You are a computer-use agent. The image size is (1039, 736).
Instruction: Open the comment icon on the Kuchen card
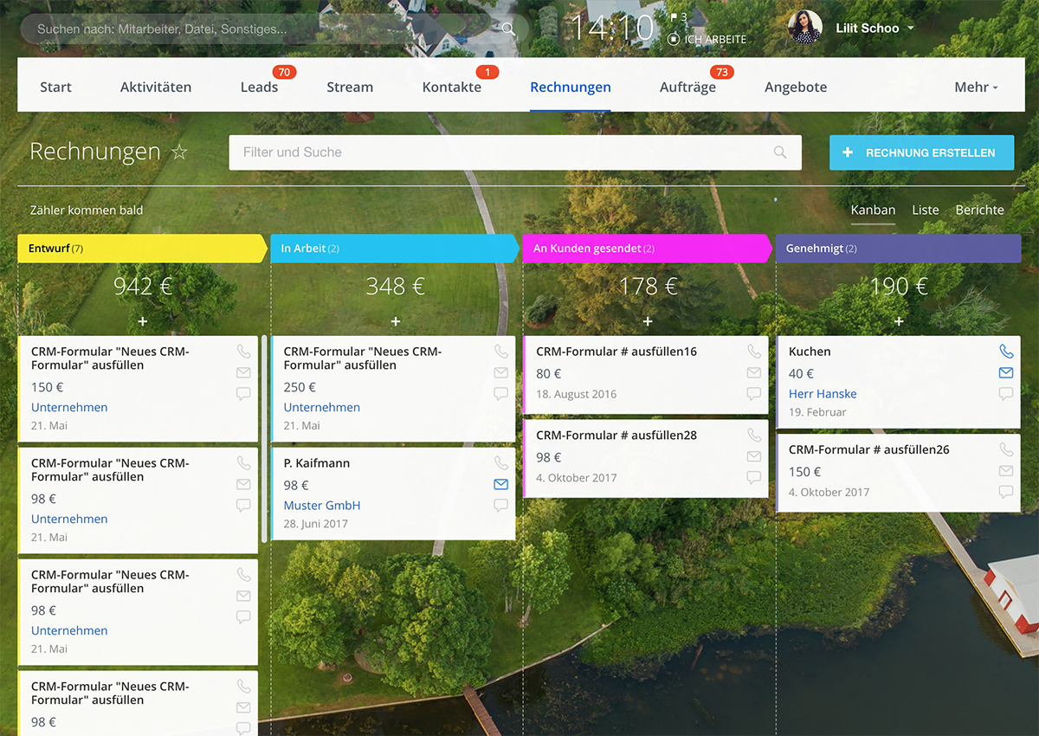[1006, 393]
